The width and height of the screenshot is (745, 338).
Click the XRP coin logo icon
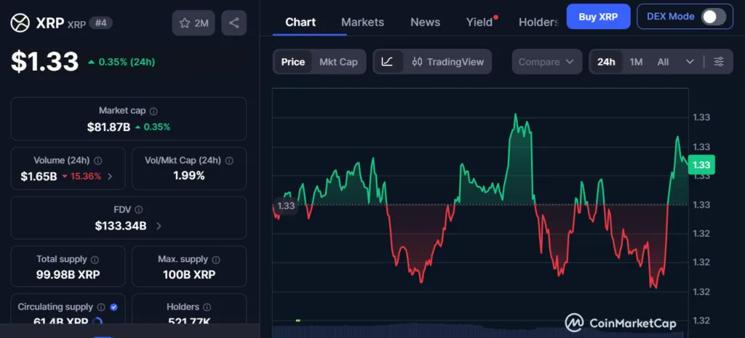[20, 23]
